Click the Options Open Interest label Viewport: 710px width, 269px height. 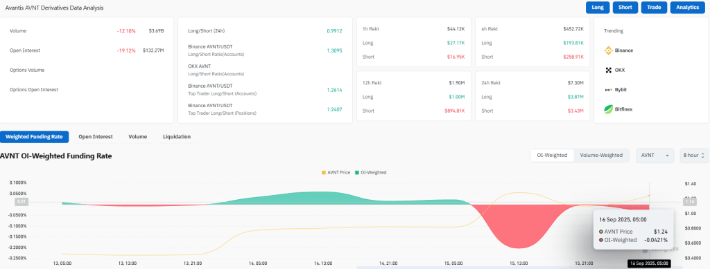(34, 90)
